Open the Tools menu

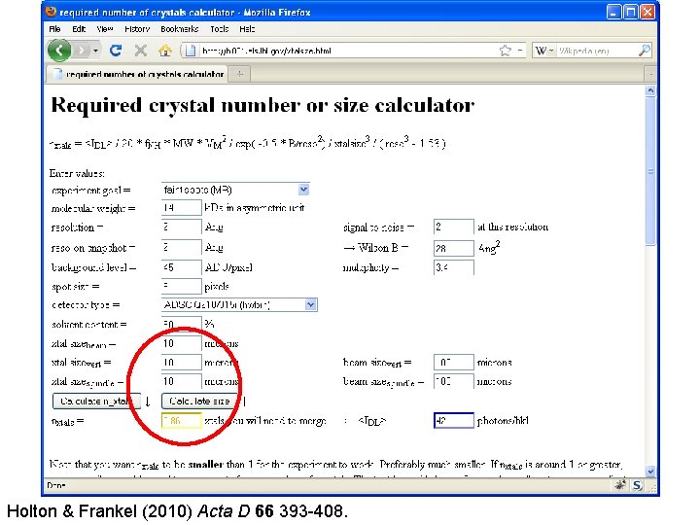pos(219,29)
